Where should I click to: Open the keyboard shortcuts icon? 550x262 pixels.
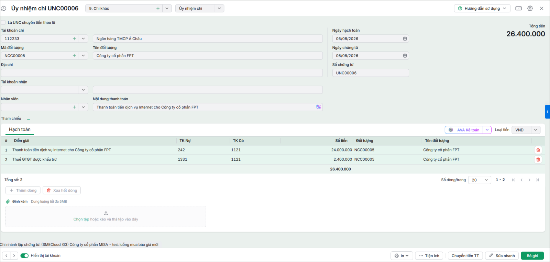point(519,8)
